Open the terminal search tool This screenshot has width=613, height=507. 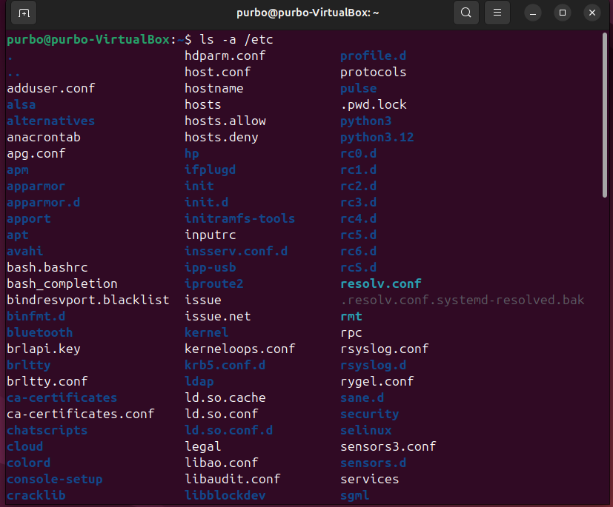click(466, 13)
